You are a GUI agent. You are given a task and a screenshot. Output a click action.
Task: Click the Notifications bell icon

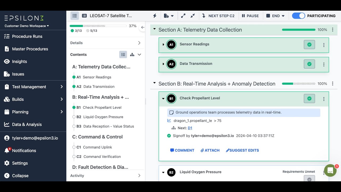pos(7,151)
